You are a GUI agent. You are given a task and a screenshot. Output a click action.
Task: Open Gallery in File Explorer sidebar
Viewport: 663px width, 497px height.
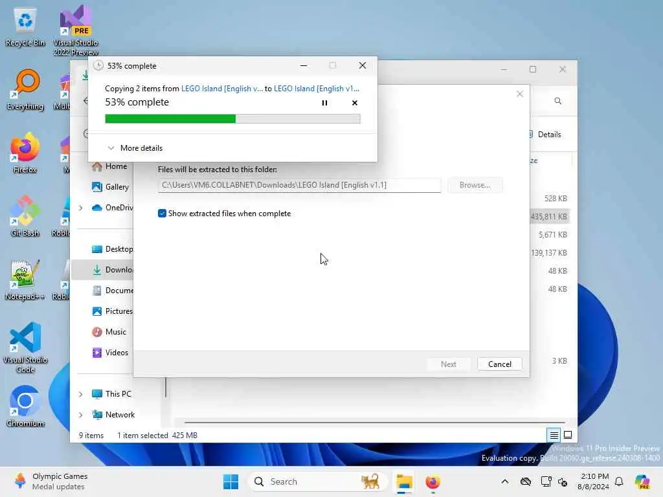point(111,187)
